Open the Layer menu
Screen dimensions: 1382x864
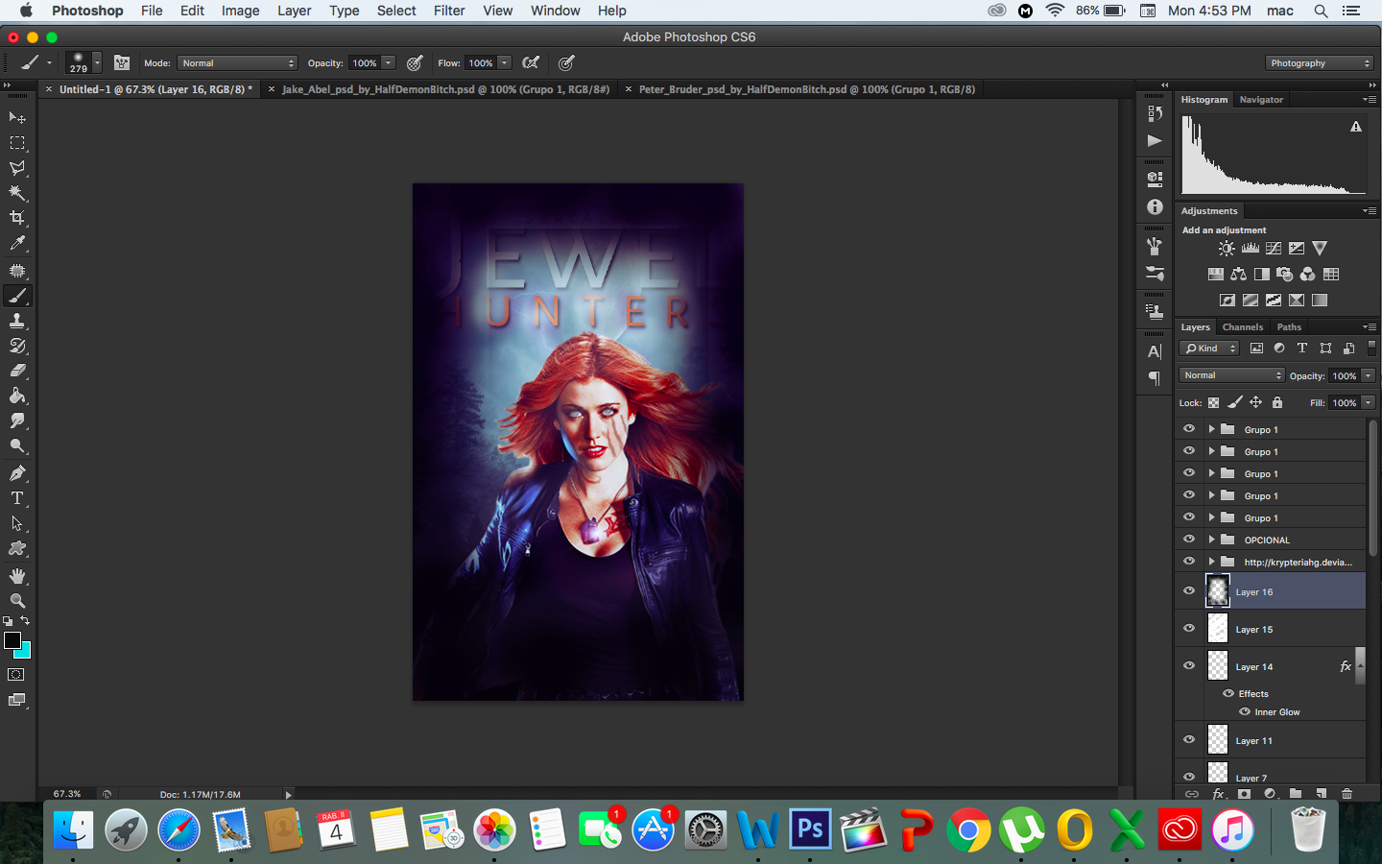coord(294,11)
